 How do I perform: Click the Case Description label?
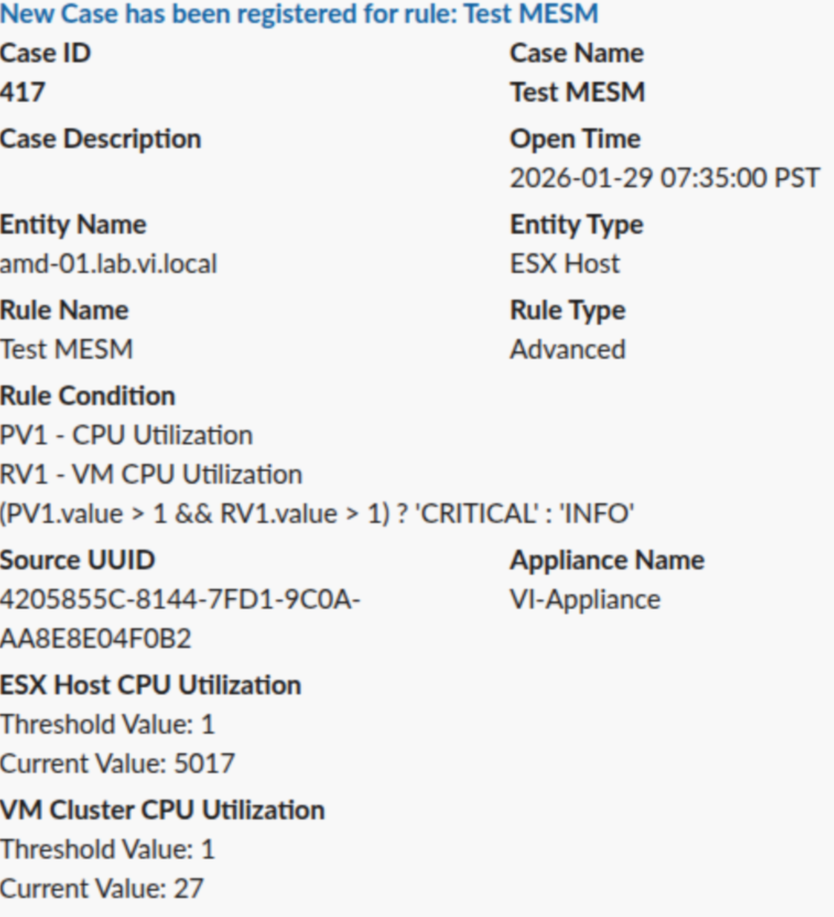point(100,139)
